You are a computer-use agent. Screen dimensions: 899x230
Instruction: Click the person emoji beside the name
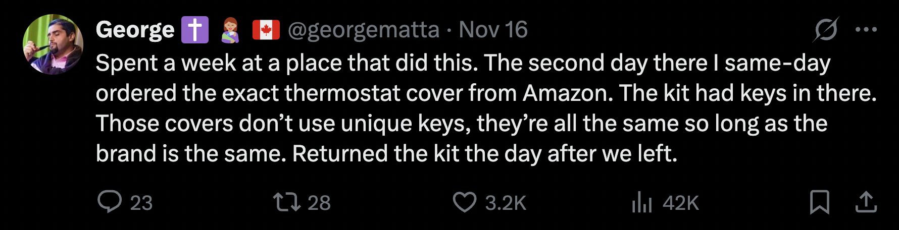[x=230, y=30]
